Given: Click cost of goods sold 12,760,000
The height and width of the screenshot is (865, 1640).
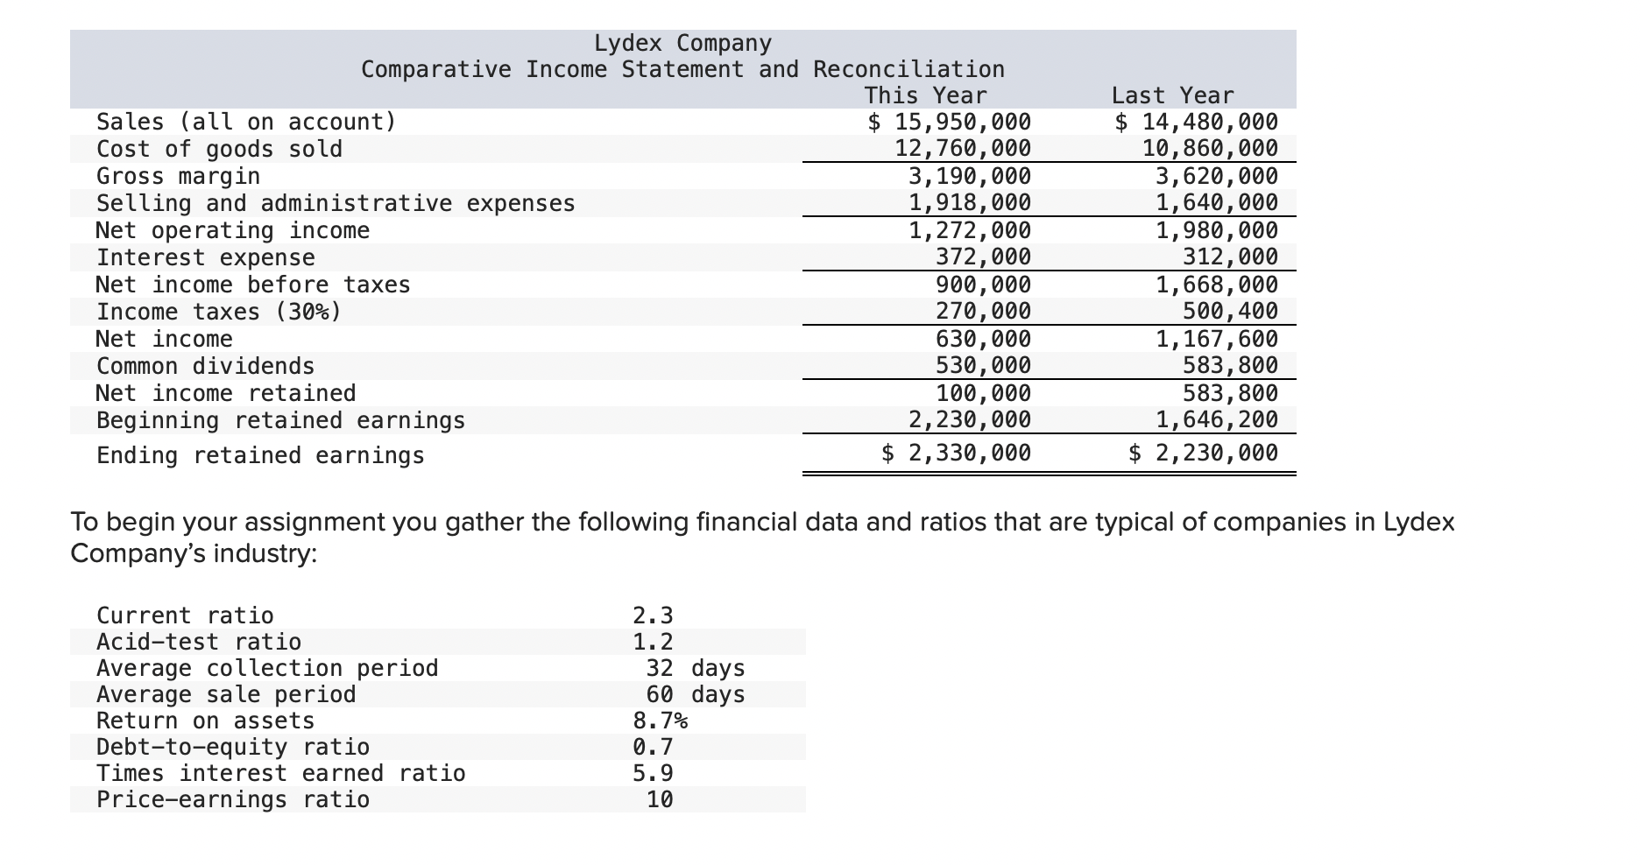Looking at the screenshot, I should coord(963,149).
